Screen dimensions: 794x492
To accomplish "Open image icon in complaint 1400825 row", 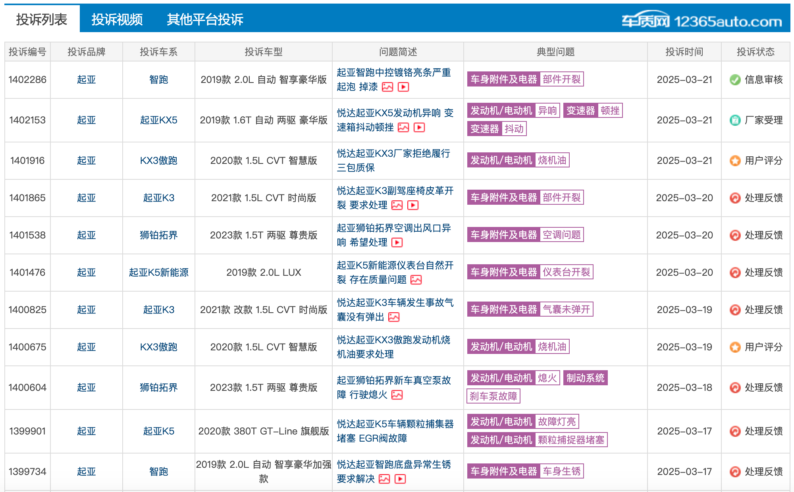I will 394,317.
